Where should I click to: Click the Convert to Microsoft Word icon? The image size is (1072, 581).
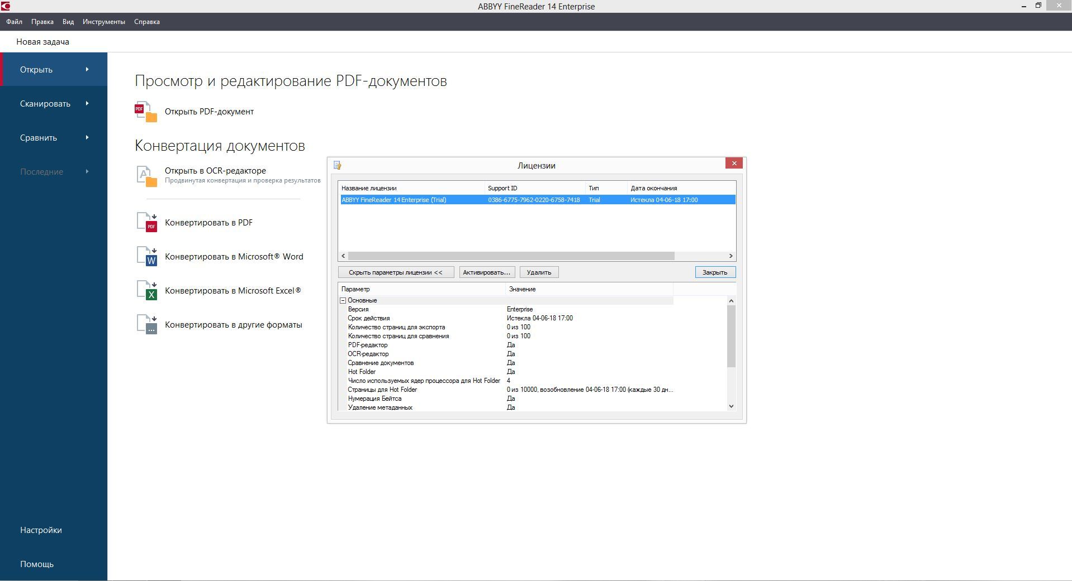click(147, 256)
